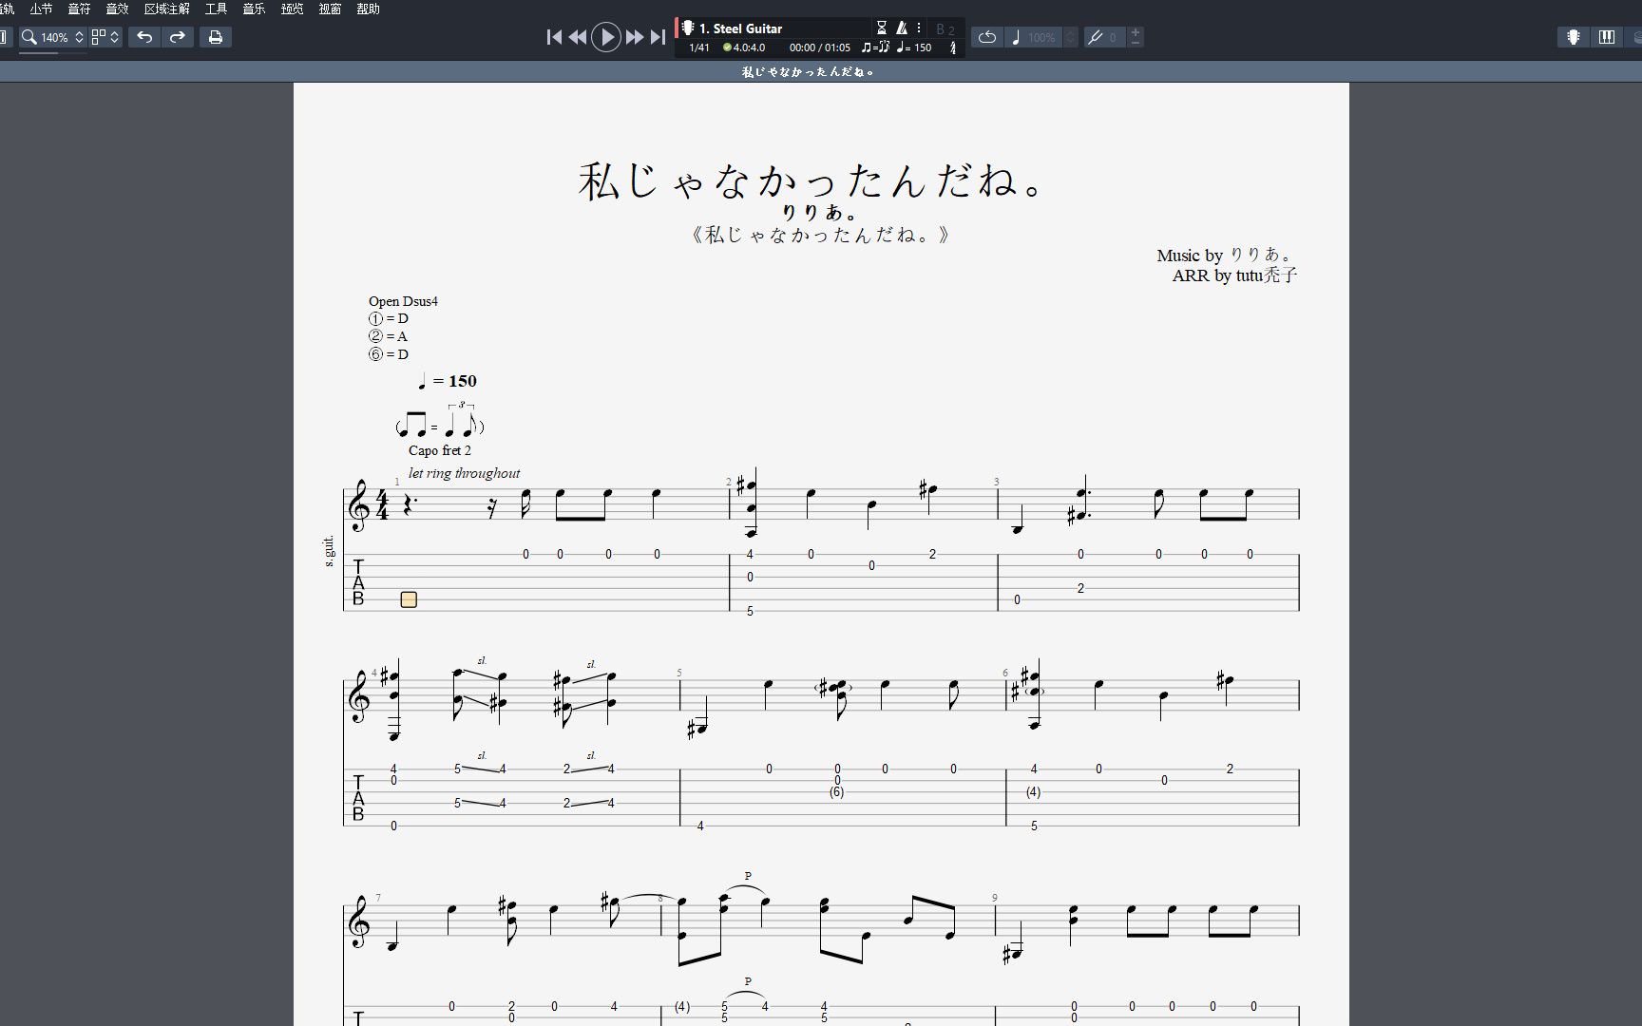Click the bar position 1/41 indicator

(699, 47)
